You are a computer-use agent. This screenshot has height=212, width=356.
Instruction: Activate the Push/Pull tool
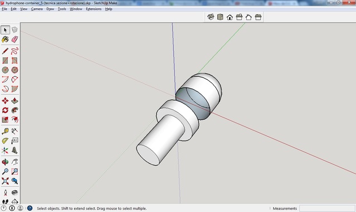(14, 100)
